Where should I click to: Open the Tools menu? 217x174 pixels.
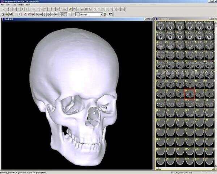coord(13,5)
